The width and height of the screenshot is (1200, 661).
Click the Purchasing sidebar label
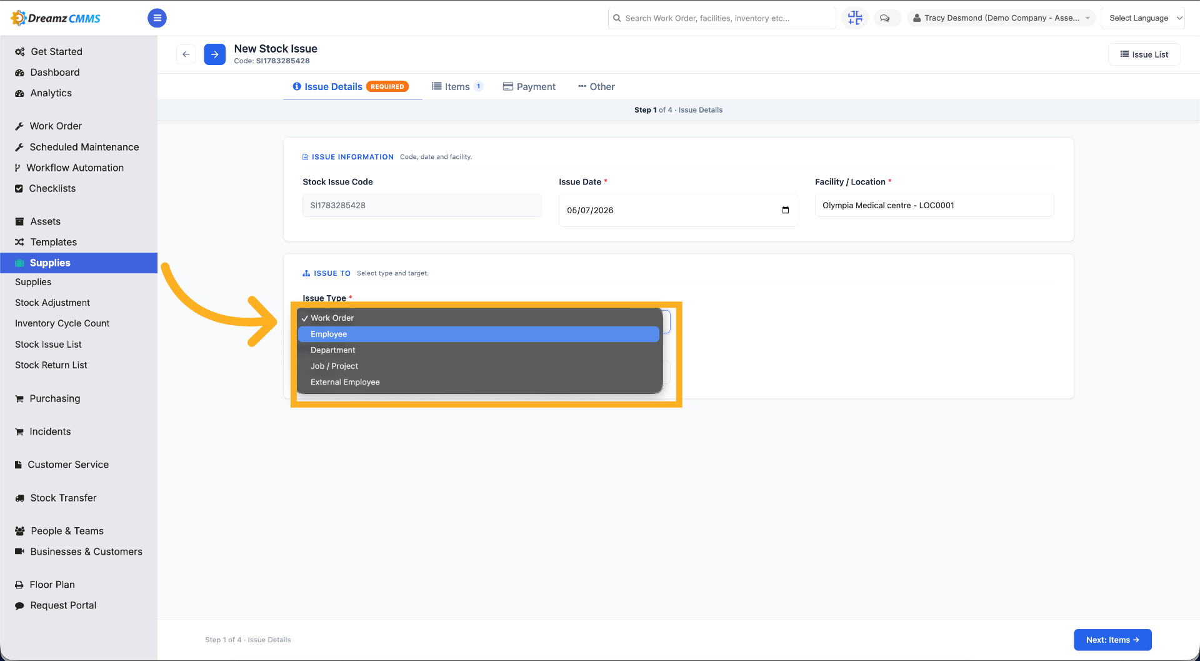(x=55, y=399)
